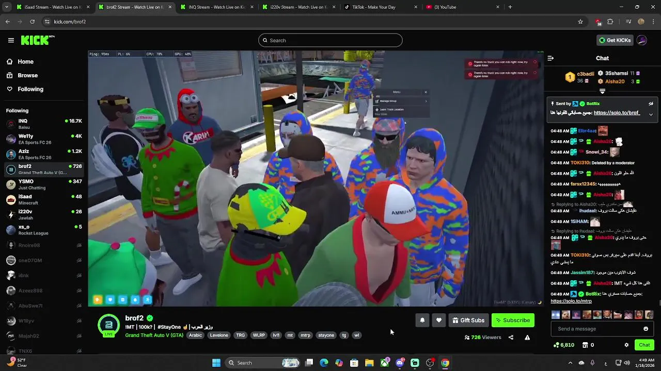Screen dimensions: 661x371
Task: Open Aziz channel from Following list
Action: tap(44, 154)
